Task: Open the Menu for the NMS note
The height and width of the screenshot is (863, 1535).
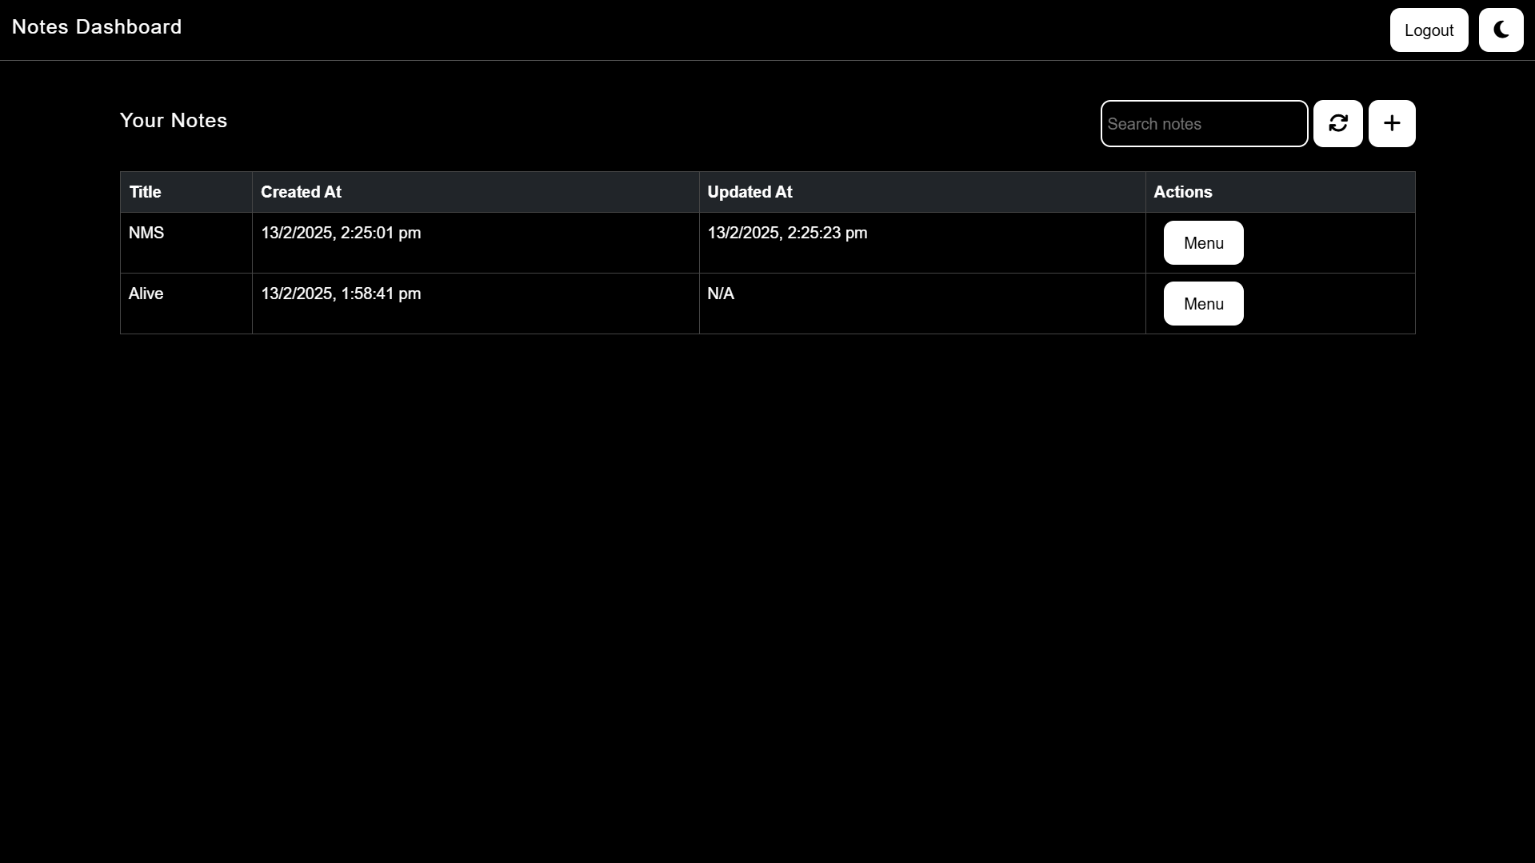Action: 1203,242
